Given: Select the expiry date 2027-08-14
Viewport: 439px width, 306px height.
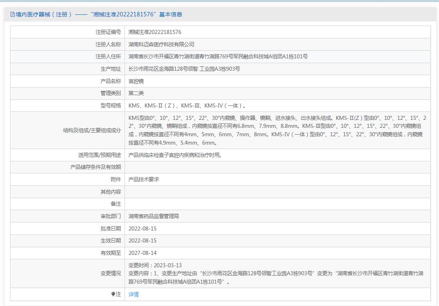Looking at the screenshot, I should click(x=143, y=253).
